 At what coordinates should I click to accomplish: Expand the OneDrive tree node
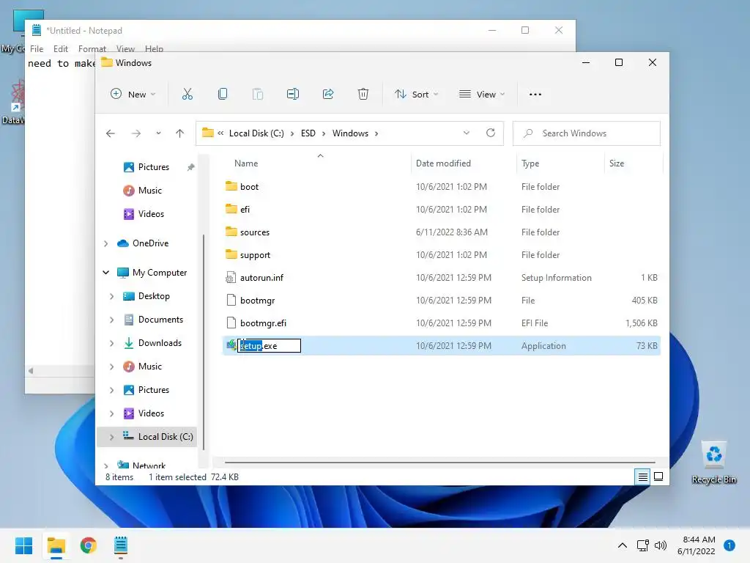(x=106, y=243)
